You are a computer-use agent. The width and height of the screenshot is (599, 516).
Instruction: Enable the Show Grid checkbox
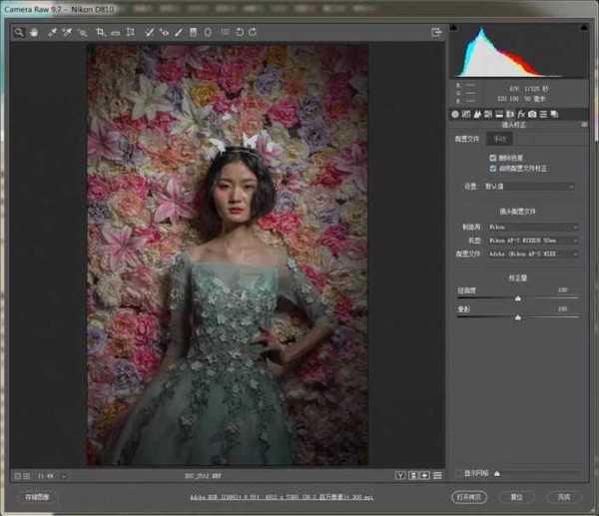[x=457, y=473]
